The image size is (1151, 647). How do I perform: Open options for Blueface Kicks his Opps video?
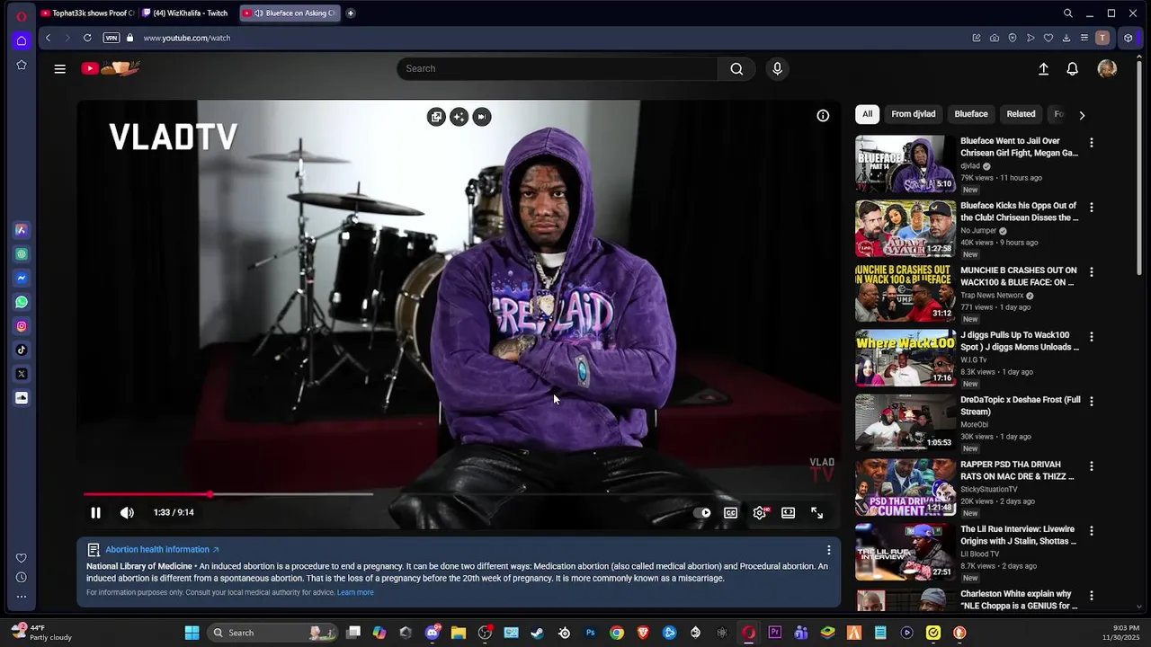[x=1092, y=207]
